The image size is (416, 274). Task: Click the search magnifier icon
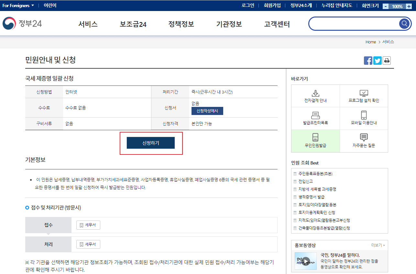404,24
